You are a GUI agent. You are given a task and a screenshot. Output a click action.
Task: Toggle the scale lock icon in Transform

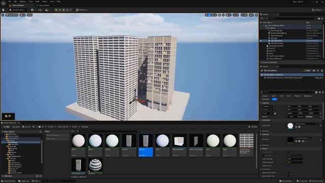point(275,113)
